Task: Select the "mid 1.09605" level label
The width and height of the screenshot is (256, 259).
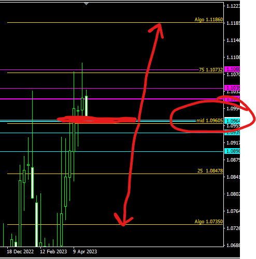Action: pos(210,121)
